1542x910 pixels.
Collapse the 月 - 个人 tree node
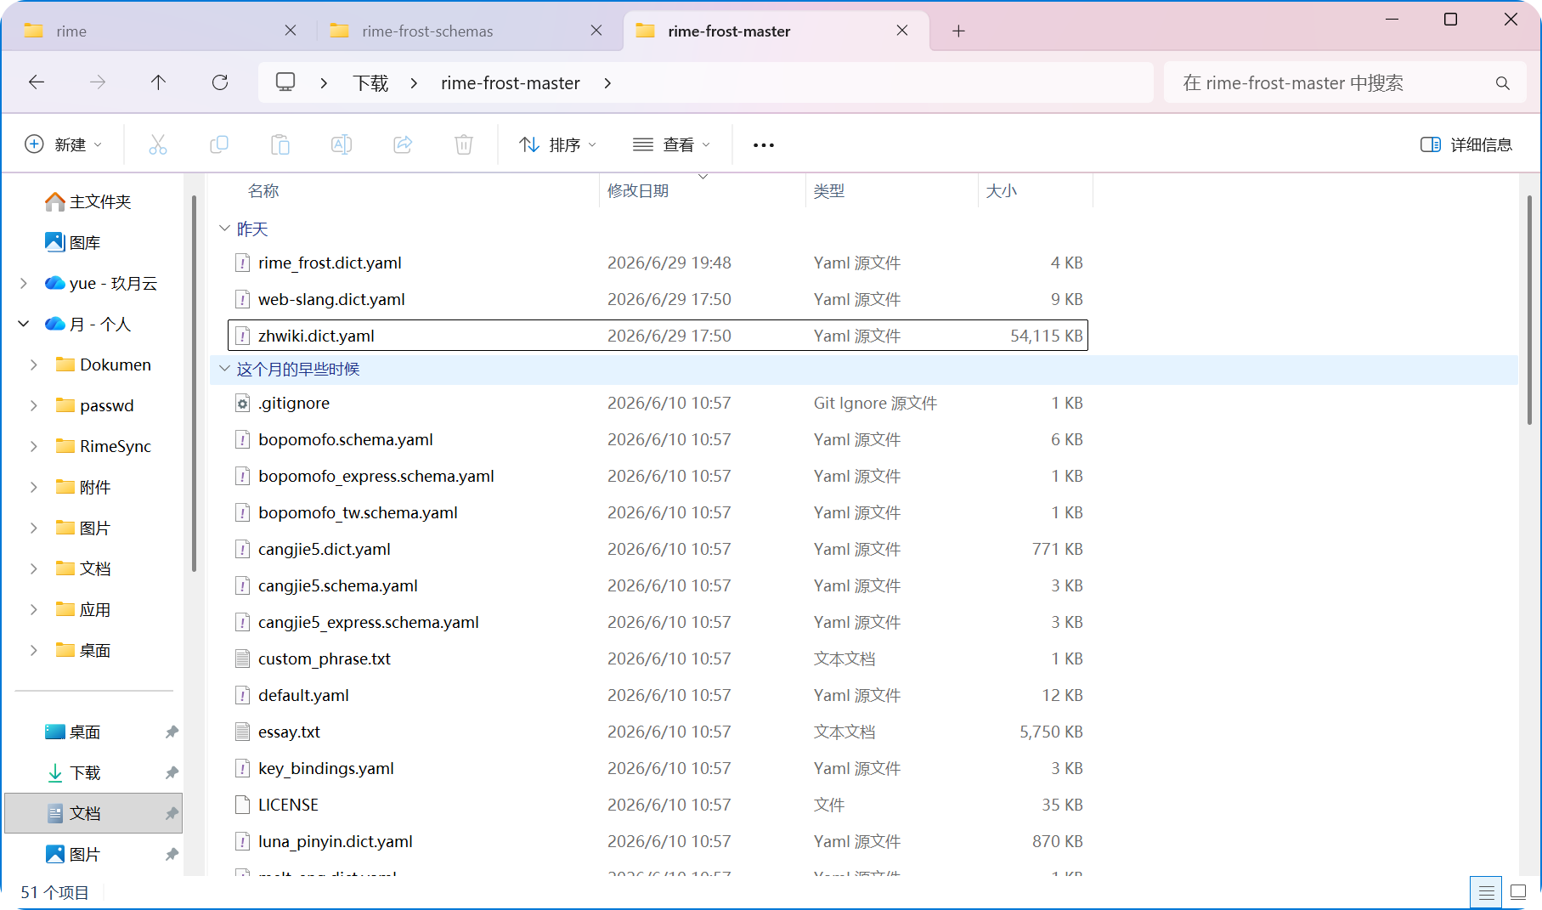click(24, 324)
